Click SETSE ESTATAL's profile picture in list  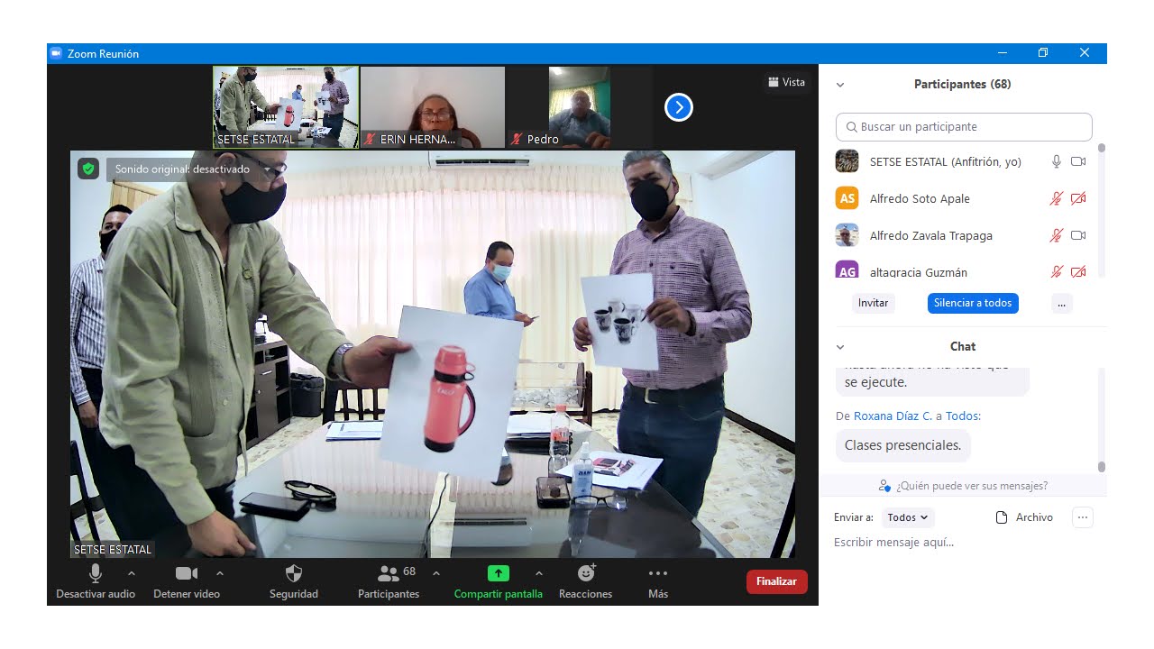[847, 161]
